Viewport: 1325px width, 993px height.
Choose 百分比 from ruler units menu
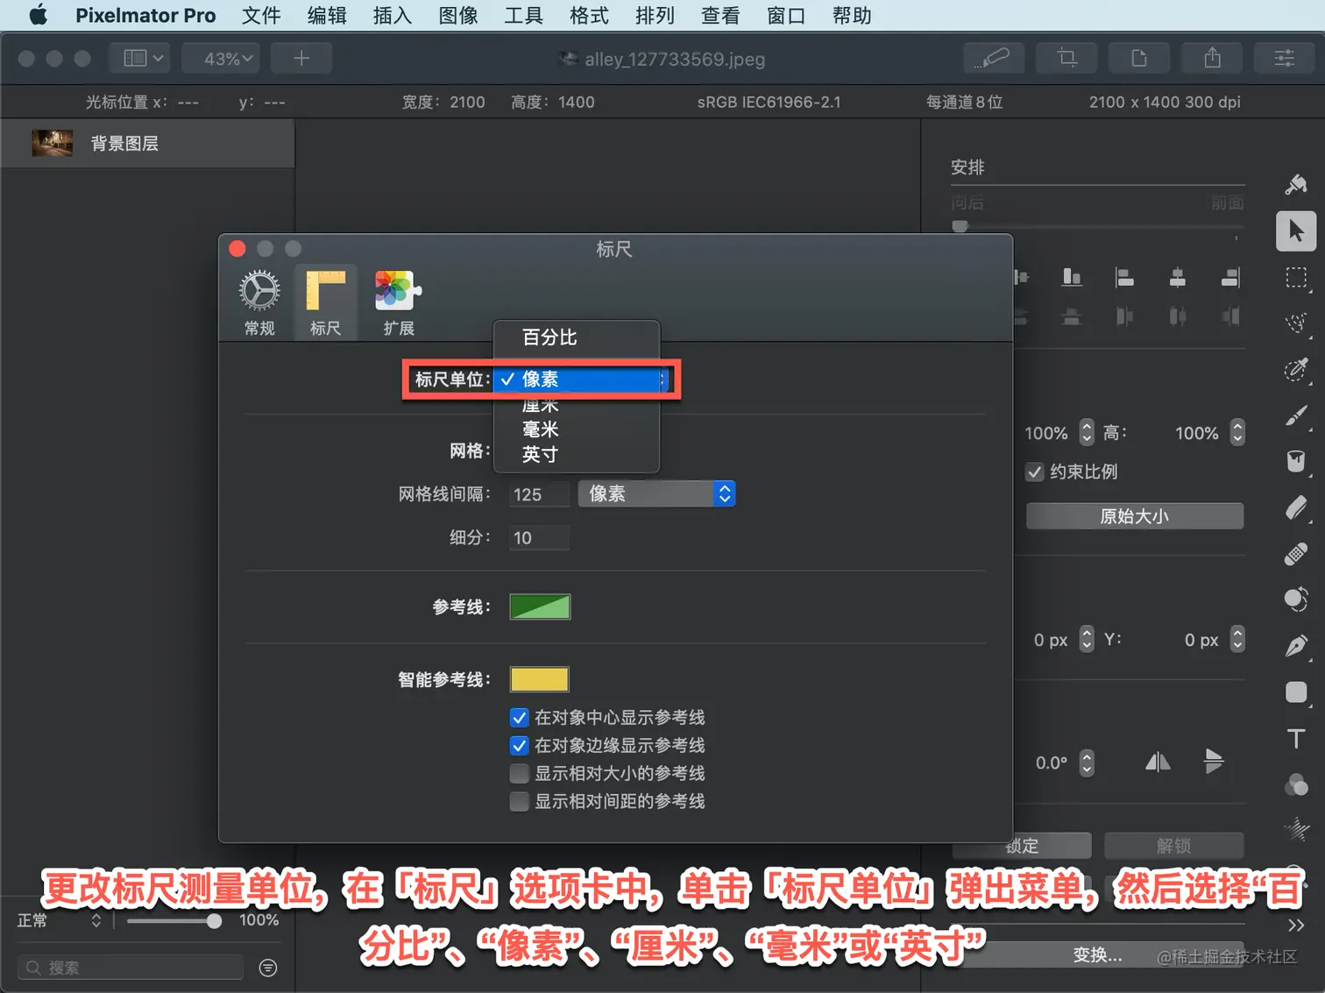tap(576, 337)
